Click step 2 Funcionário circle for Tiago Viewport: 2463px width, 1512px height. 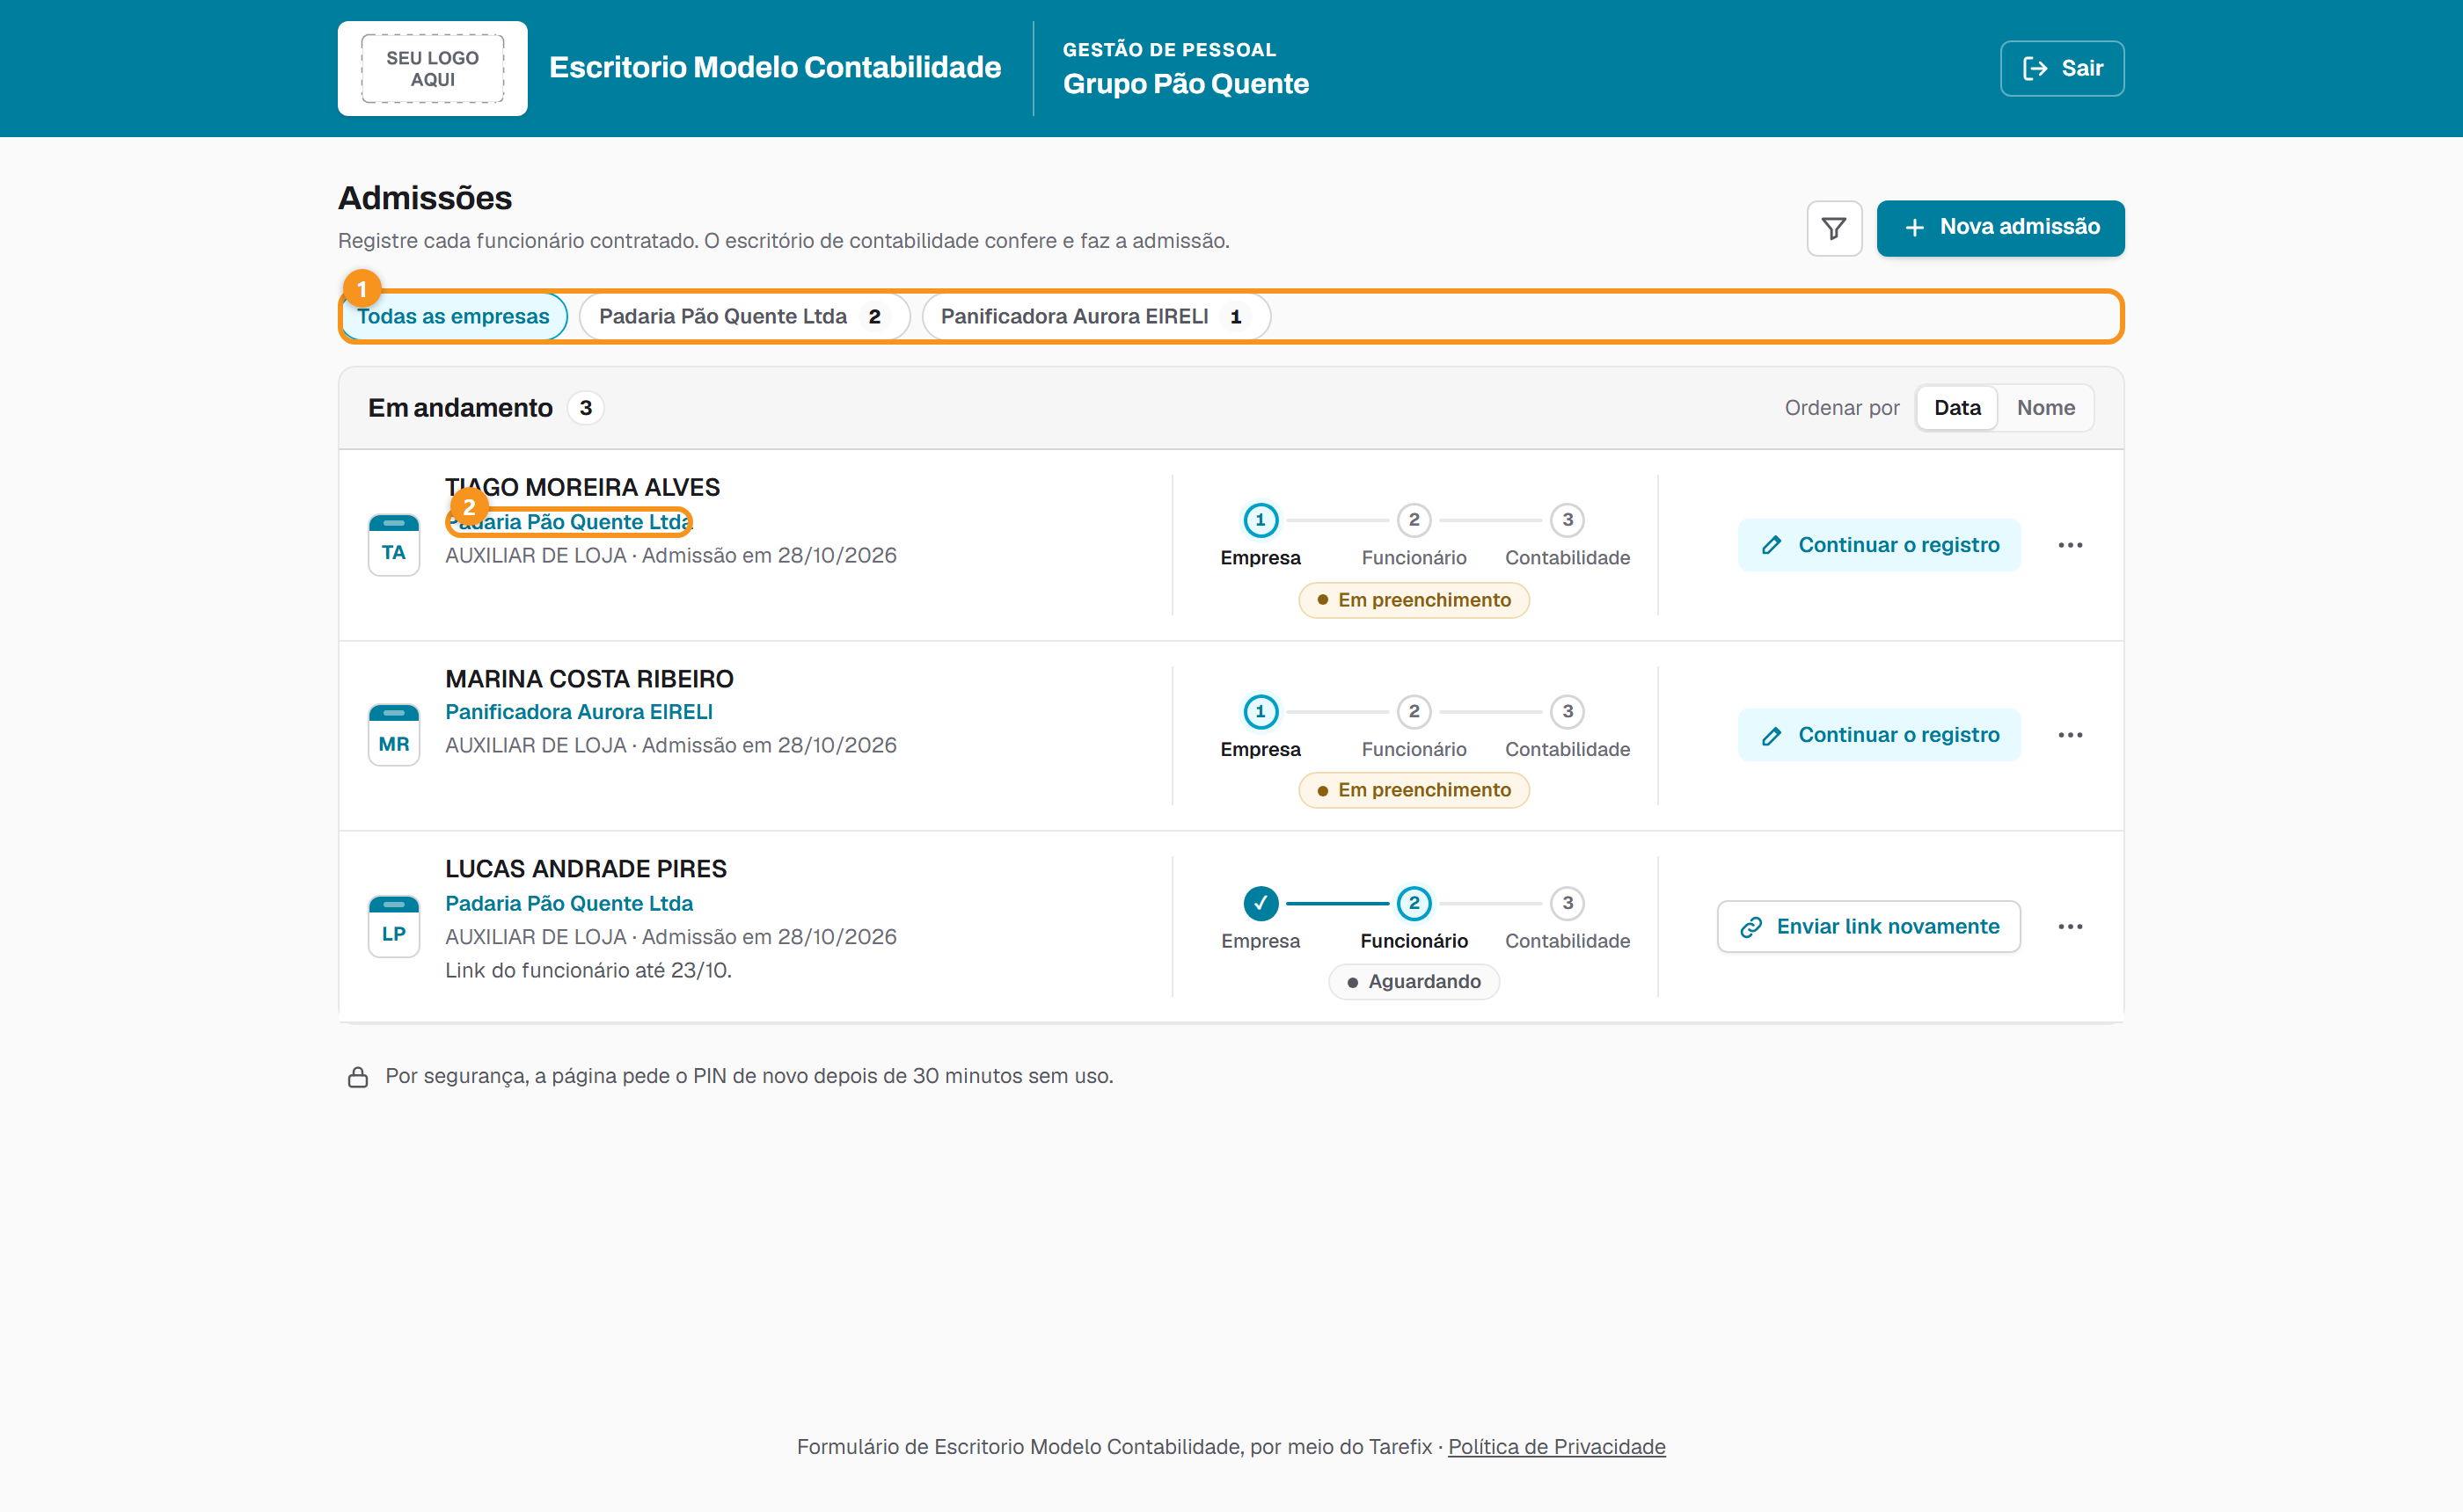(x=1414, y=520)
